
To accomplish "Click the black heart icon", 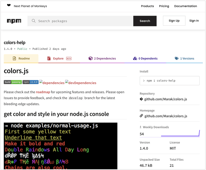I will point(9,5).
